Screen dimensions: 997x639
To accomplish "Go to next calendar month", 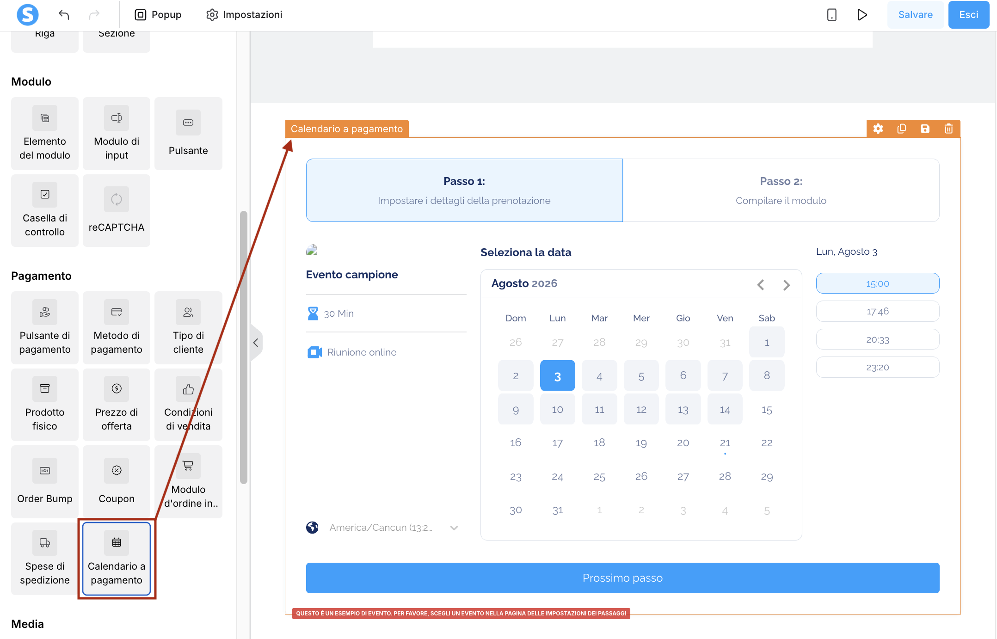I will [x=786, y=285].
